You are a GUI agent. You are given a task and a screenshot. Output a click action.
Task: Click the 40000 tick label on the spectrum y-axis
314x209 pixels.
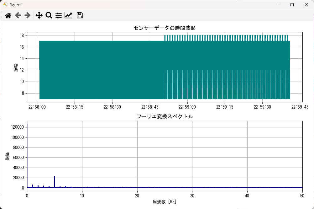(x=17, y=168)
